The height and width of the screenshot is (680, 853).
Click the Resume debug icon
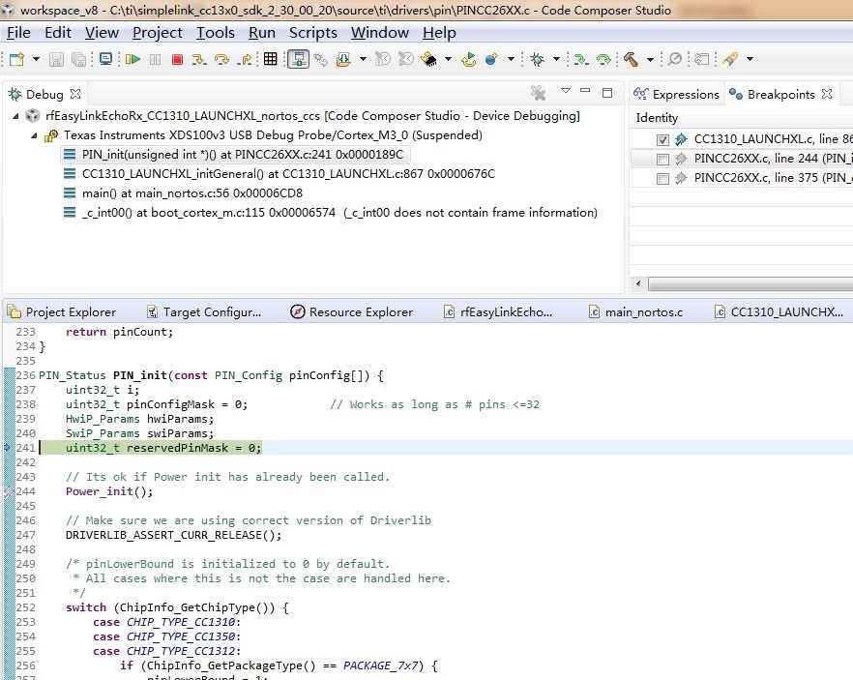pyautogui.click(x=133, y=59)
